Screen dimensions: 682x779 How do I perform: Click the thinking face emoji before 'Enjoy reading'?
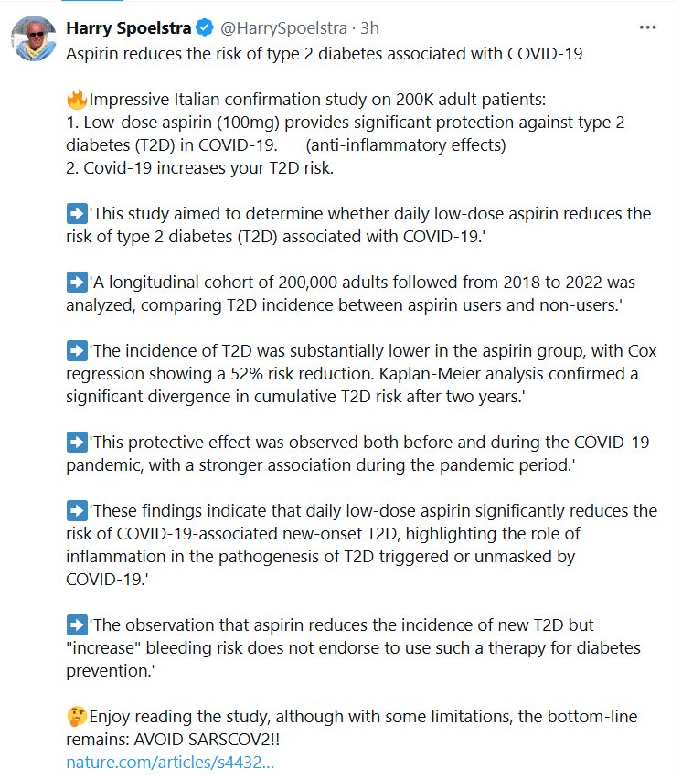pyautogui.click(x=76, y=716)
